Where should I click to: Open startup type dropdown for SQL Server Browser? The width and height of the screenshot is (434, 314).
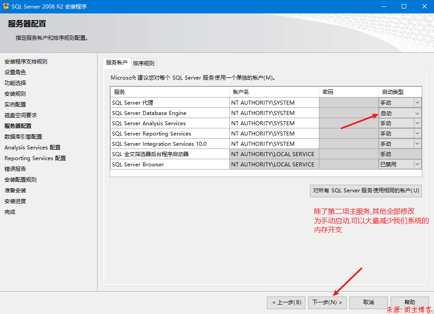pos(417,165)
